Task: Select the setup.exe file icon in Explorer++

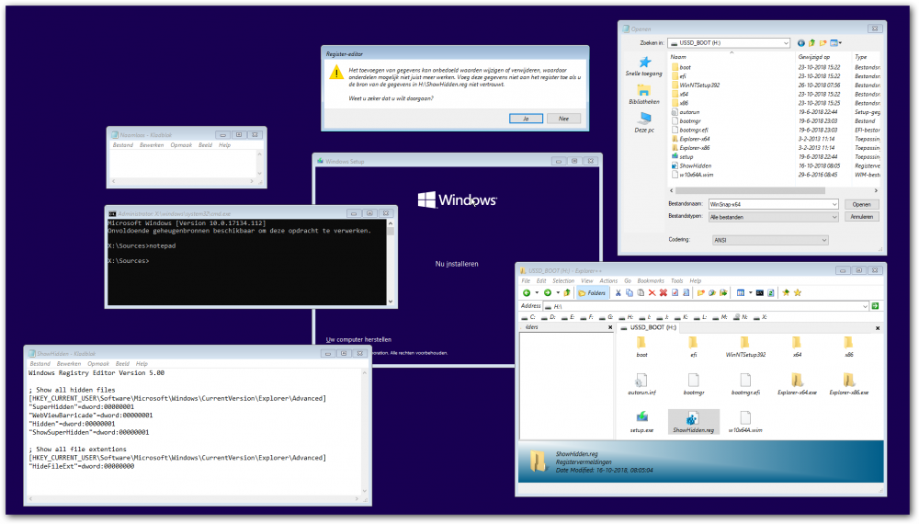Action: click(641, 417)
